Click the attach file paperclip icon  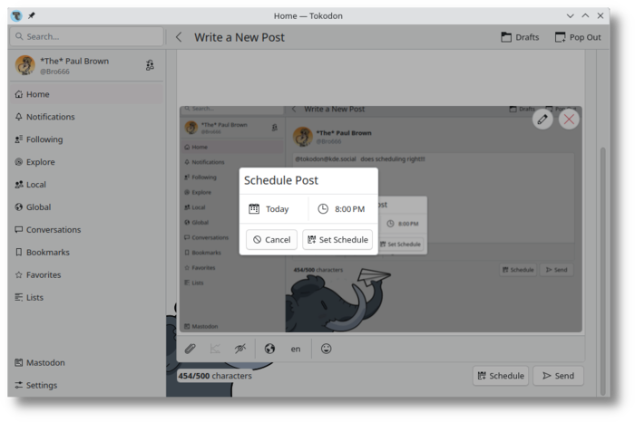tap(190, 349)
